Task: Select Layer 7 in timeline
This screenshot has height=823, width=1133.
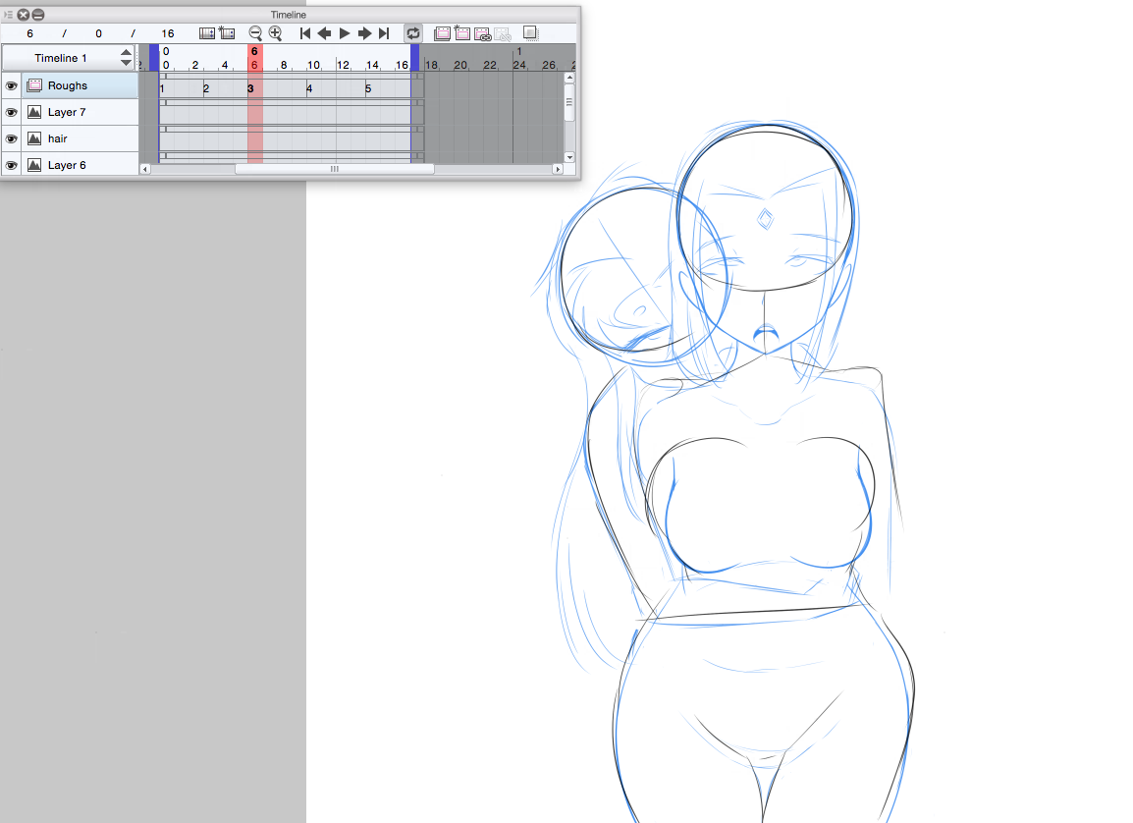Action: pos(80,112)
